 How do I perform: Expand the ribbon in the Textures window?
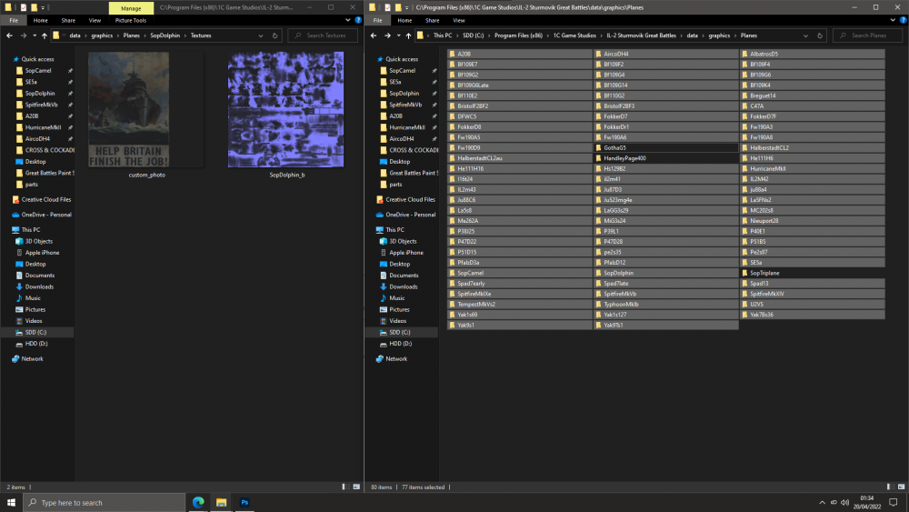pyautogui.click(x=346, y=20)
